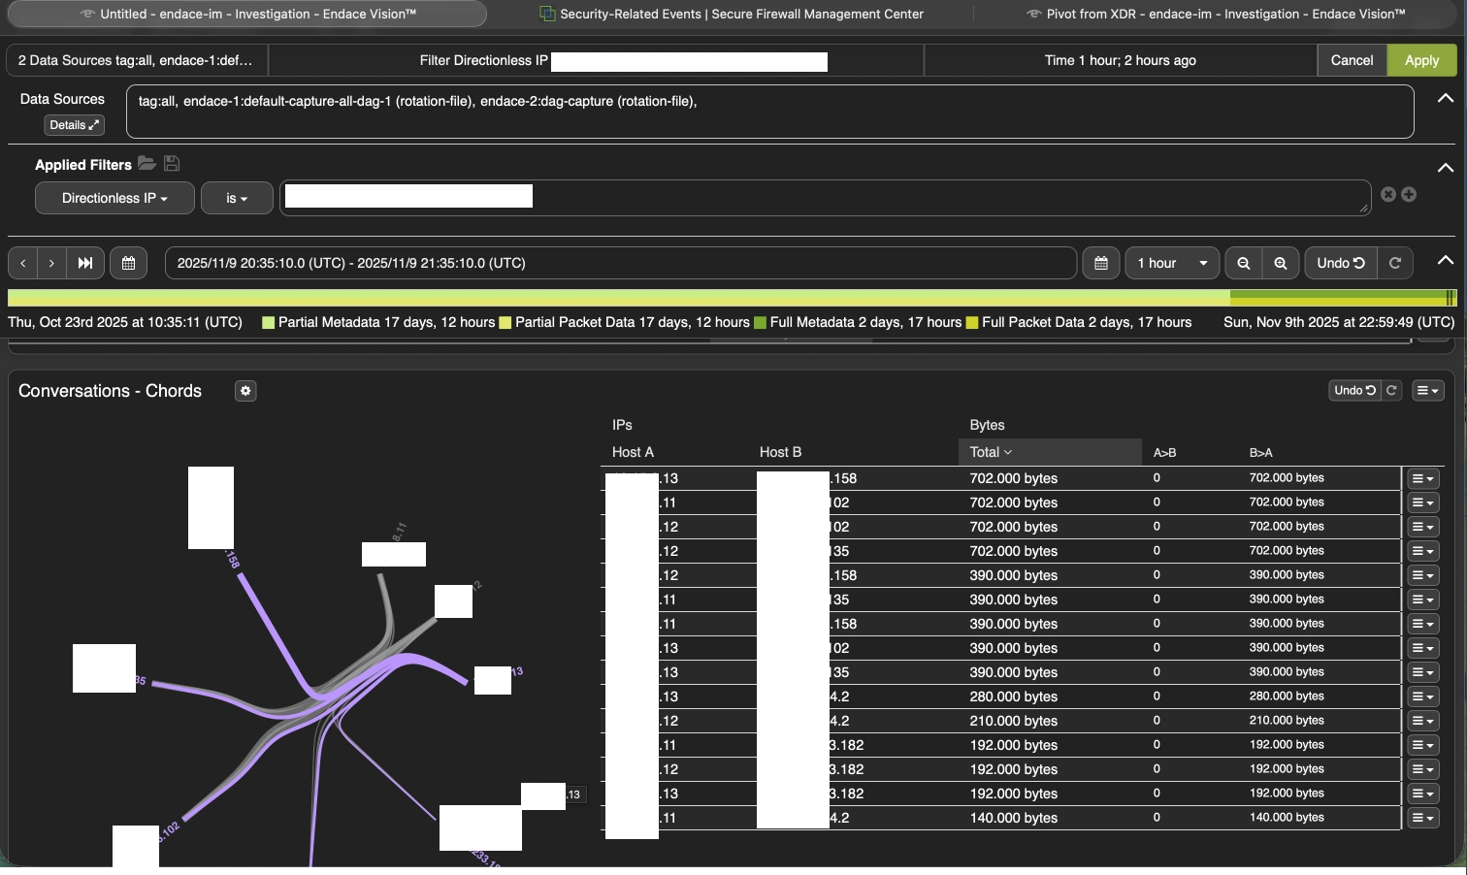Remove the Directionless IP filter row
Image resolution: width=1467 pixels, height=875 pixels.
click(x=1387, y=194)
